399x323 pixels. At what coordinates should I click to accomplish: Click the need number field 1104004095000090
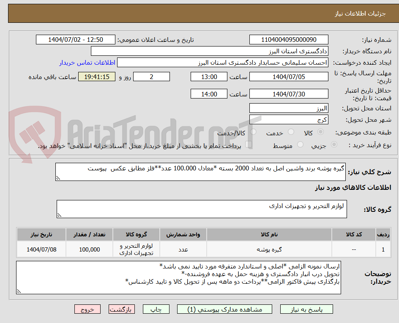click(x=289, y=39)
